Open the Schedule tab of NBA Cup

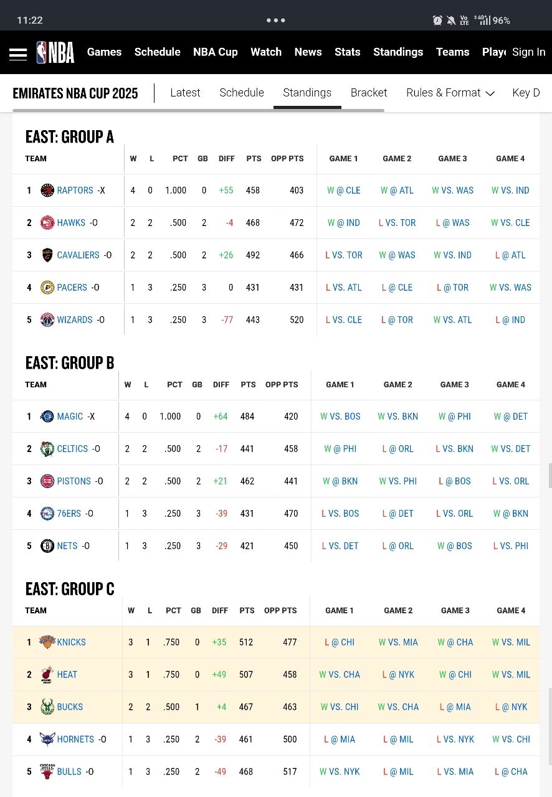(242, 93)
